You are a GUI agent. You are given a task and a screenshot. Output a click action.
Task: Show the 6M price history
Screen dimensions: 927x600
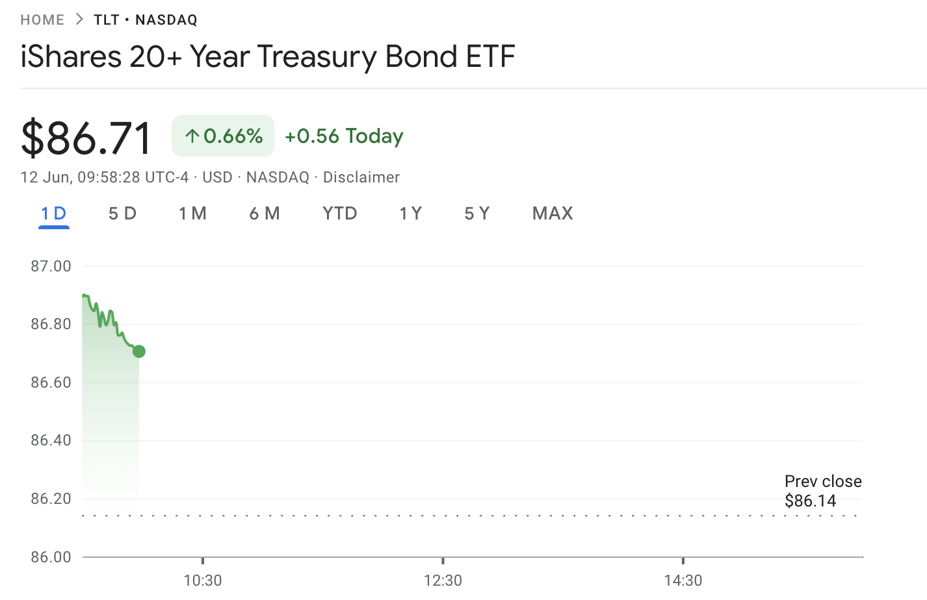(x=265, y=214)
